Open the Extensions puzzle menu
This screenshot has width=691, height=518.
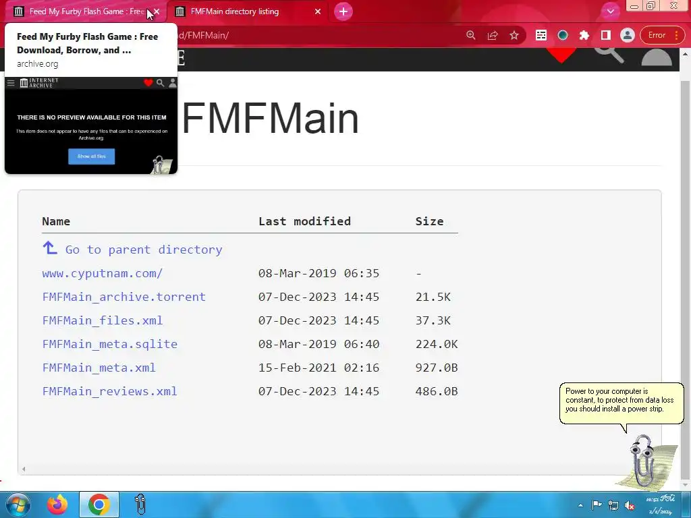pyautogui.click(x=584, y=35)
